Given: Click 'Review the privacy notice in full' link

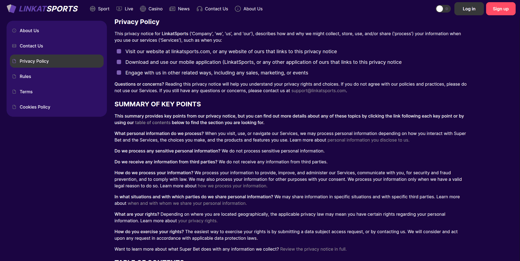Looking at the screenshot, I should click(313, 249).
